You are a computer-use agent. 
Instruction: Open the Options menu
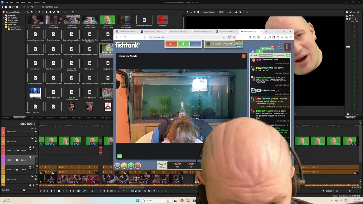[x=37, y=2]
